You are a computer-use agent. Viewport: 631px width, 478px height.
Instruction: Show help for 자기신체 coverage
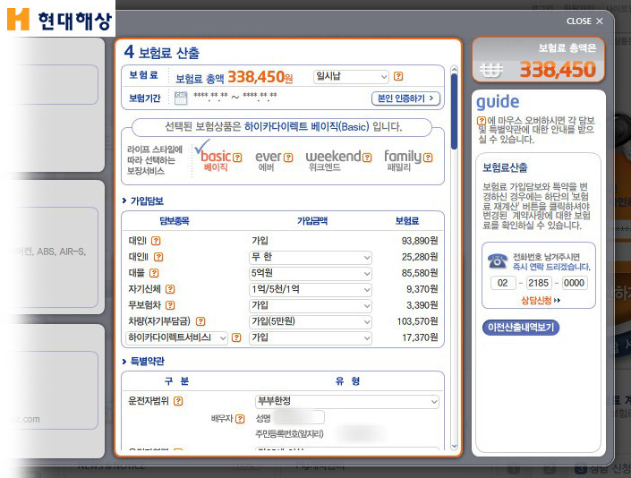[x=170, y=289]
